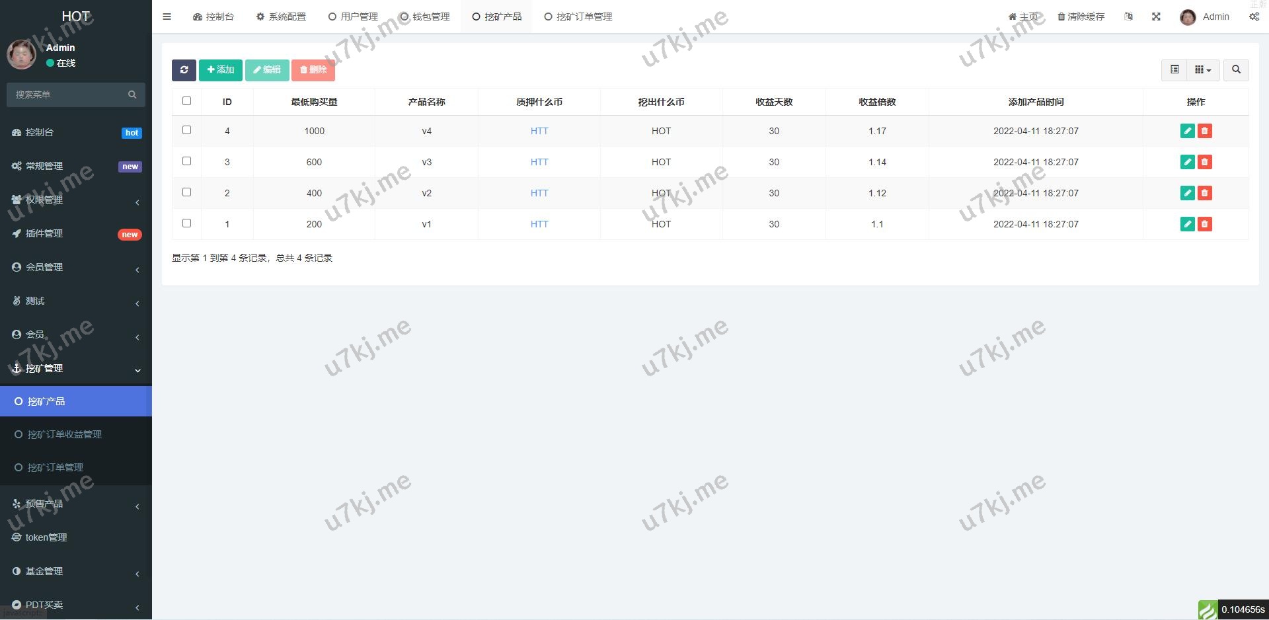
Task: Switch to the 钱包管理 tab
Action: coord(425,17)
